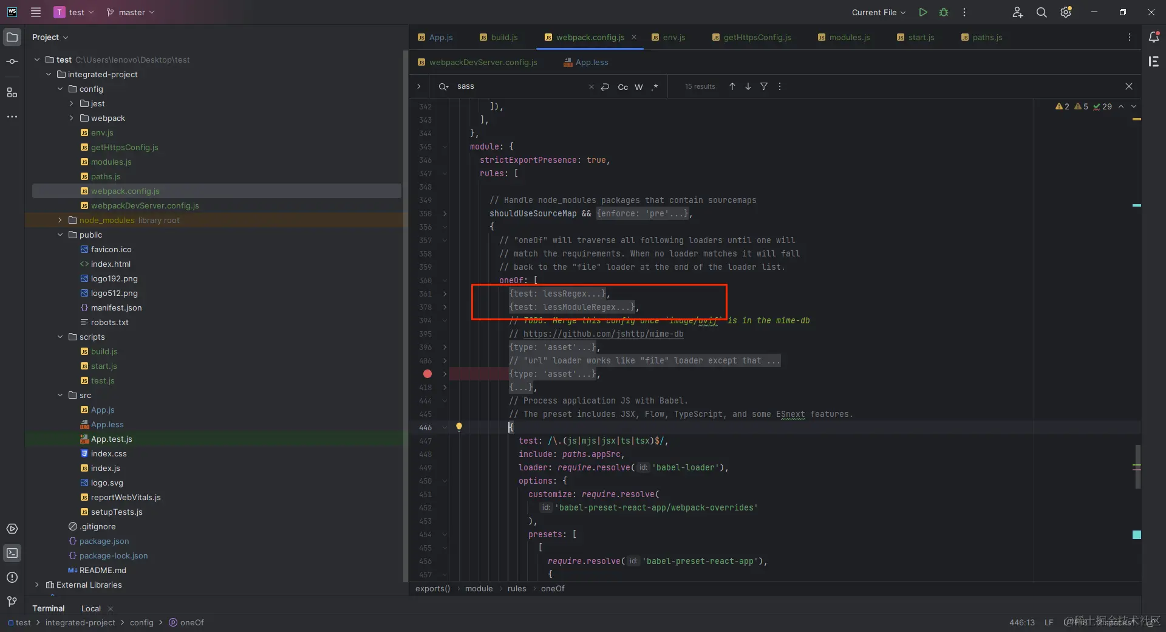Collapse the webpack folder in Project tree
Screen dimensions: 1166x632
coord(71,118)
